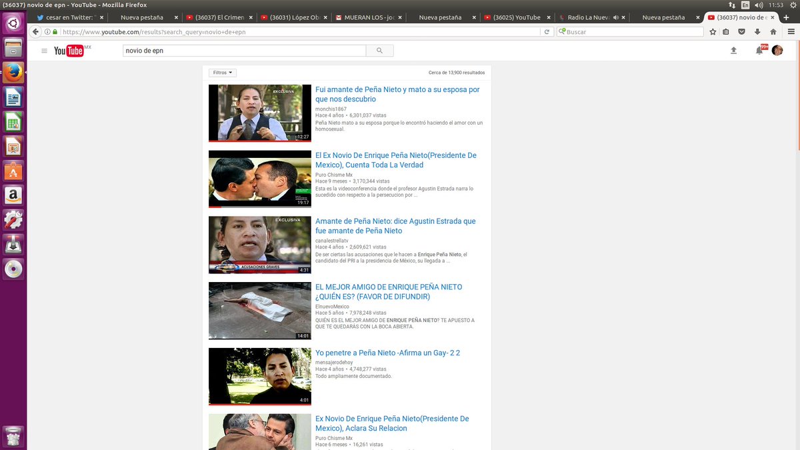Click the green padlock security icon
This screenshot has height=450, width=800.
[55, 31]
